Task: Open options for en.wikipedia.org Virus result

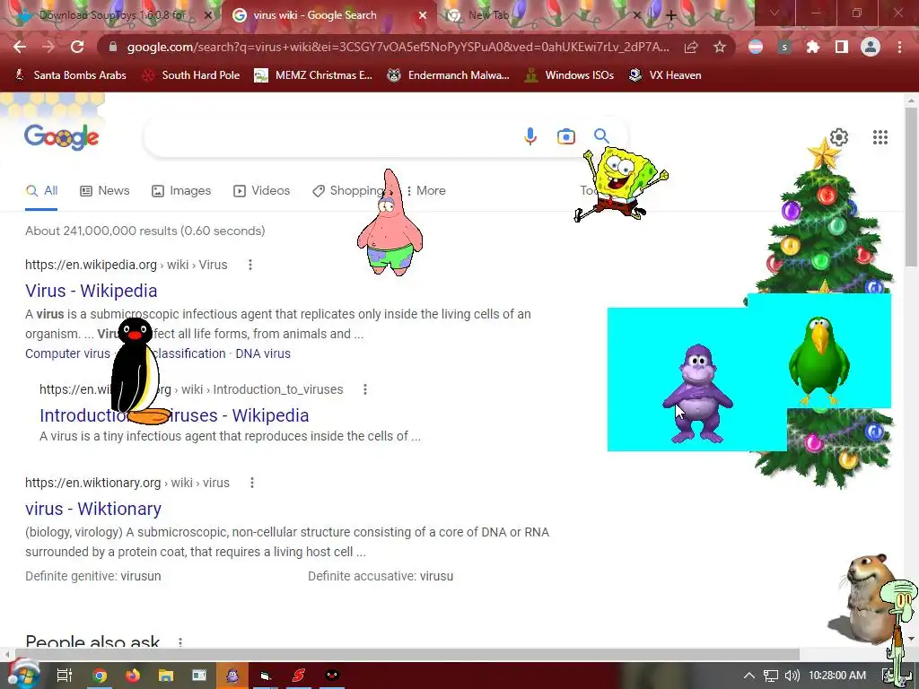Action: 250,265
